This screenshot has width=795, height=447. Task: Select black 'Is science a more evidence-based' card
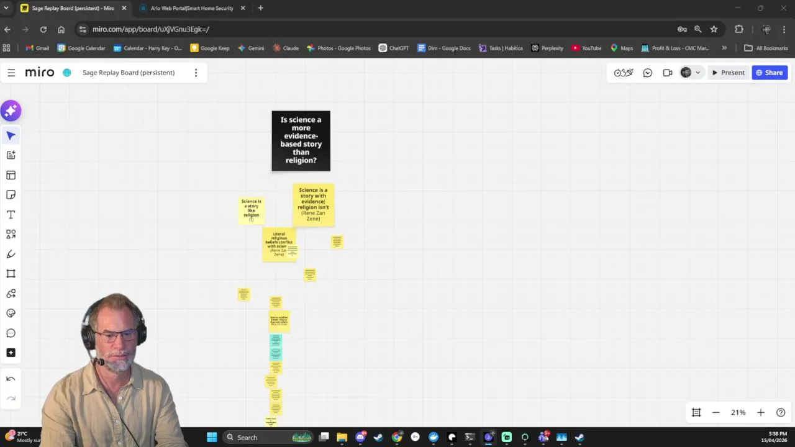[x=301, y=141]
